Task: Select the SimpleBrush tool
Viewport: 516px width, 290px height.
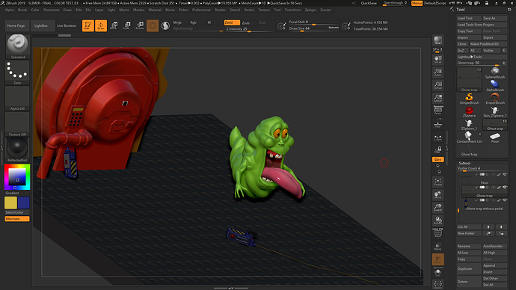Action: [469, 99]
